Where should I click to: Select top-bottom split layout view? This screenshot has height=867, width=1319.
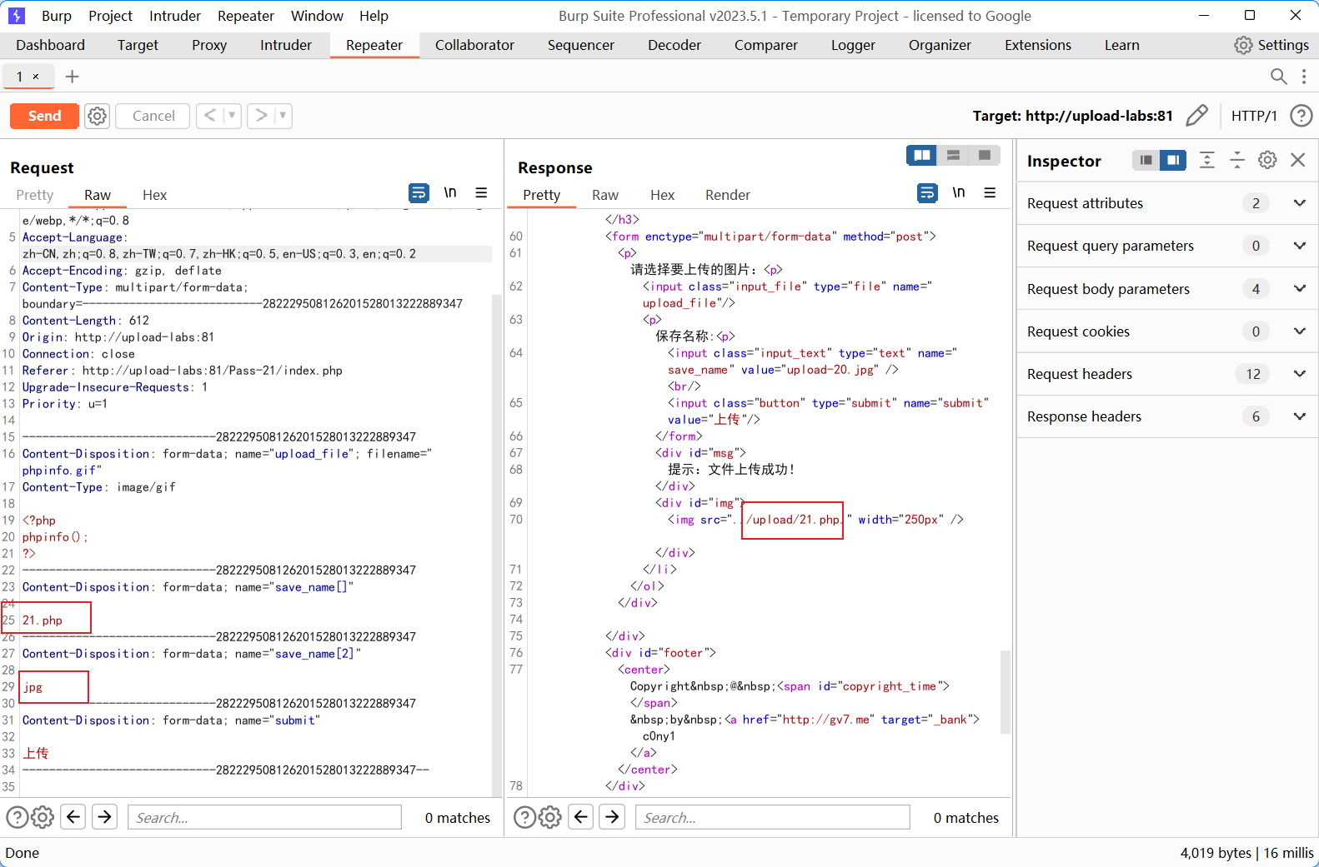tap(953, 155)
